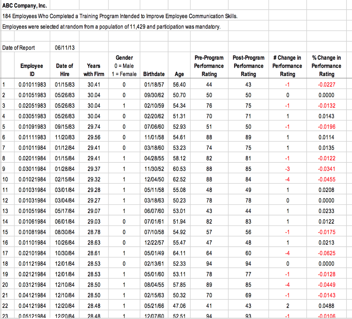This screenshot has height=319, width=352.
Task: Select the Birthdate column header
Action: click(x=154, y=74)
